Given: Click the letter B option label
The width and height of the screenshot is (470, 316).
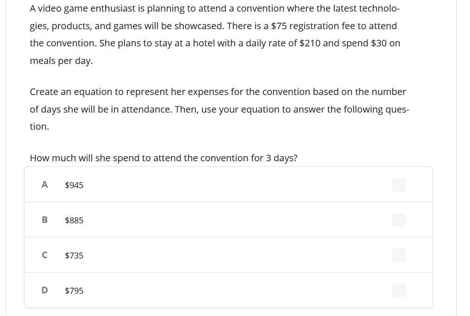Looking at the screenshot, I should coord(44,220).
